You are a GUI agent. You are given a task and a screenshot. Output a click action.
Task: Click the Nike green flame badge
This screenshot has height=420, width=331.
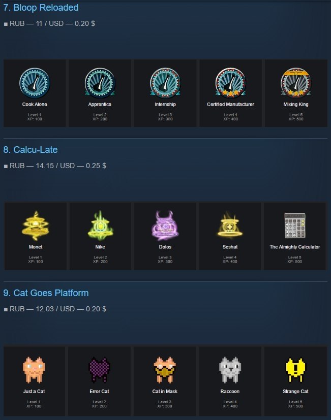coord(100,226)
